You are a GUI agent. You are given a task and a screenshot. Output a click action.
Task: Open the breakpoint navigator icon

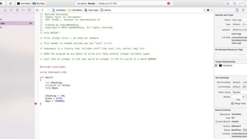pyautogui.click(x=23, y=10)
